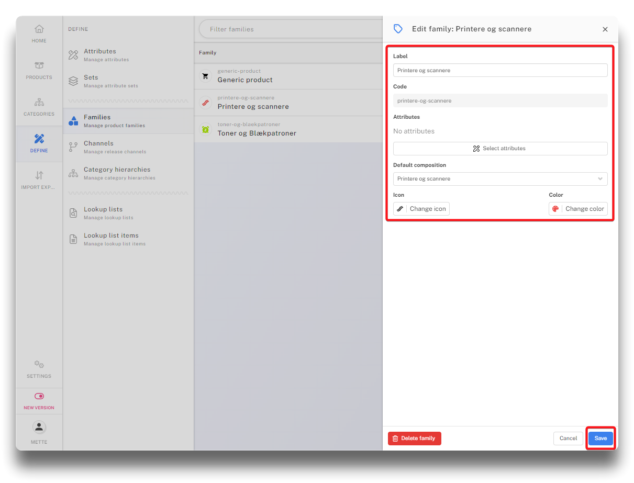
Task: Click the Change icon button
Action: click(421, 209)
